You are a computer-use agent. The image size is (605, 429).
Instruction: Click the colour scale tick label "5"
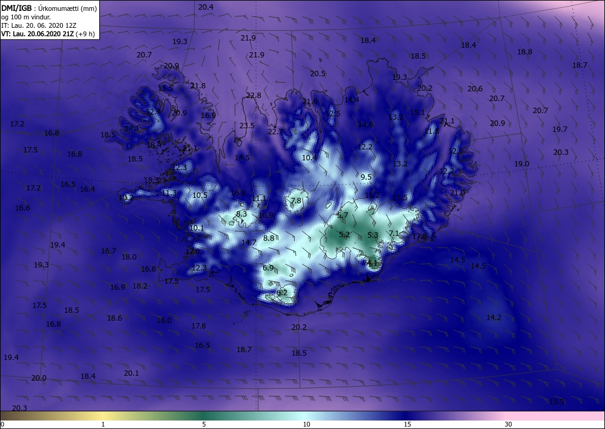point(204,424)
